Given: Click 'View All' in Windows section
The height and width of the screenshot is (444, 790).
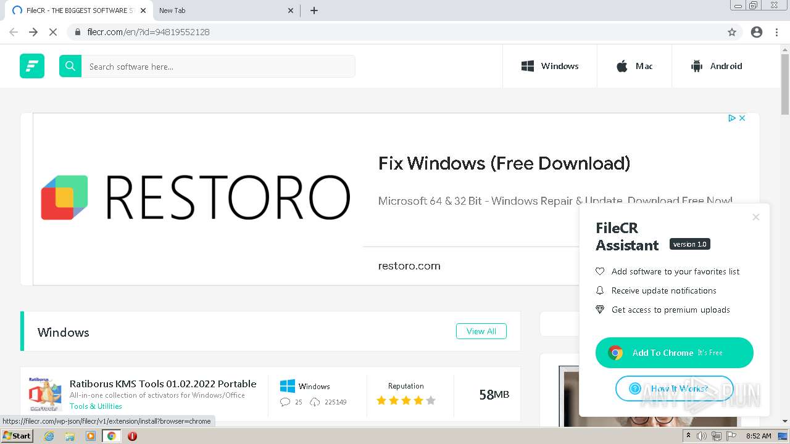Looking at the screenshot, I should 481,331.
